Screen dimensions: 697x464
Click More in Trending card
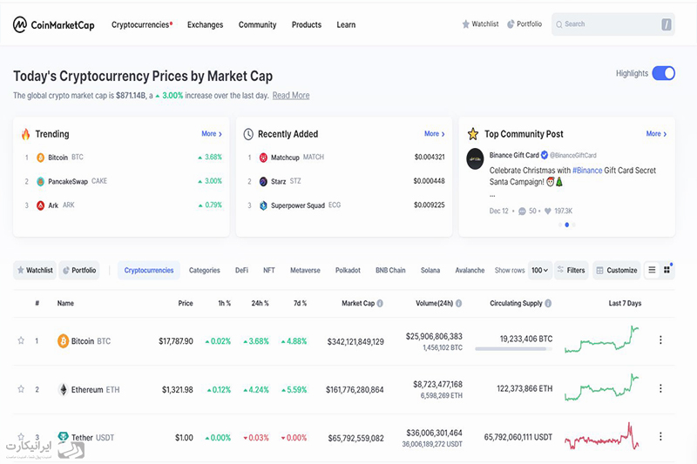(x=212, y=134)
